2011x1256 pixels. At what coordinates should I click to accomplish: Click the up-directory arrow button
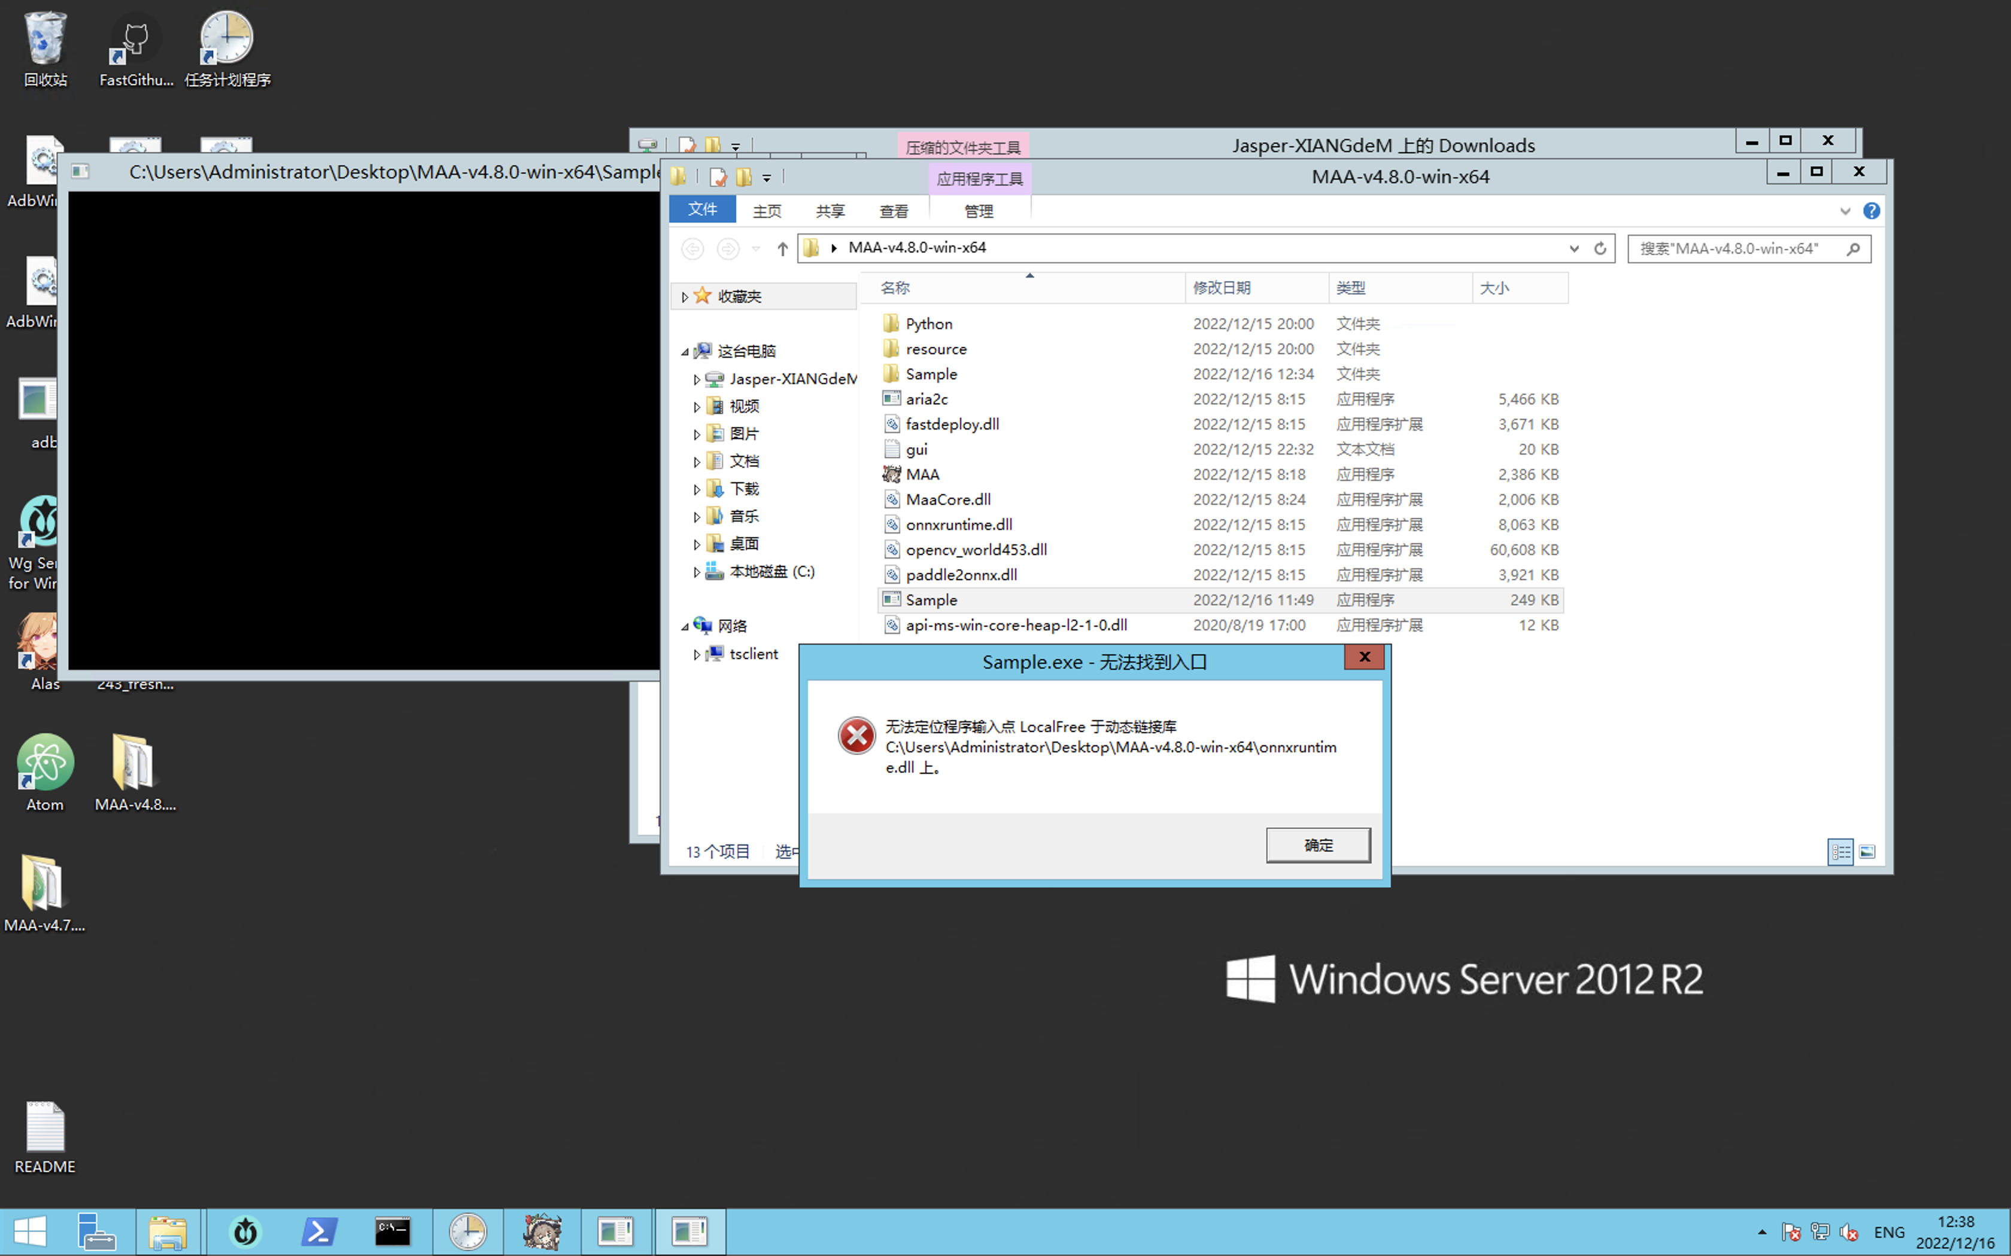[782, 248]
